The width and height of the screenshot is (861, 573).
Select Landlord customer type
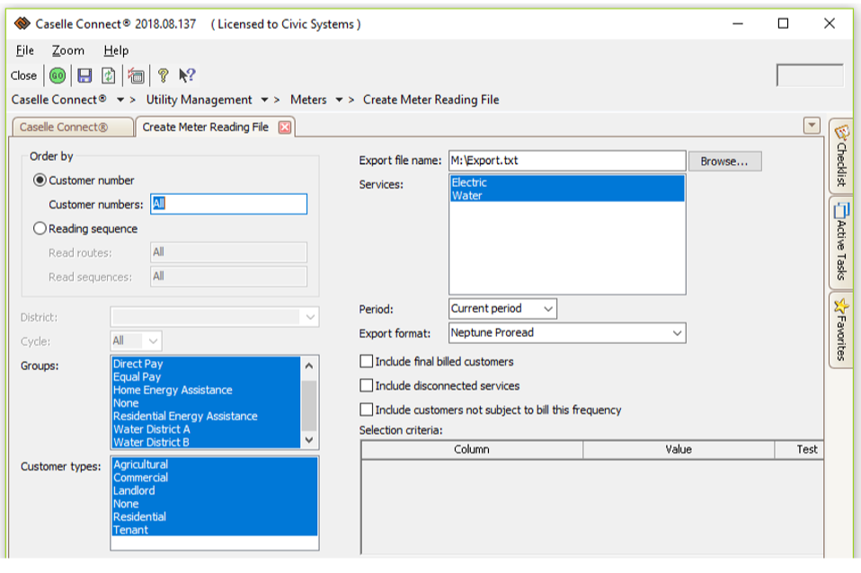tap(214, 490)
